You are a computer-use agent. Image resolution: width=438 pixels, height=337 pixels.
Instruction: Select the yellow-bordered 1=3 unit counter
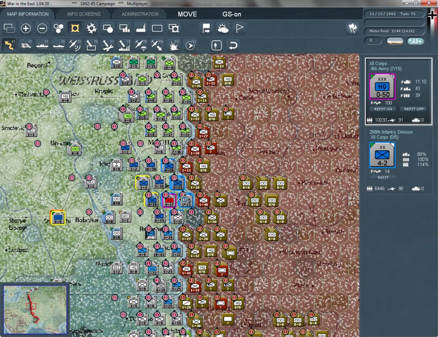[143, 183]
